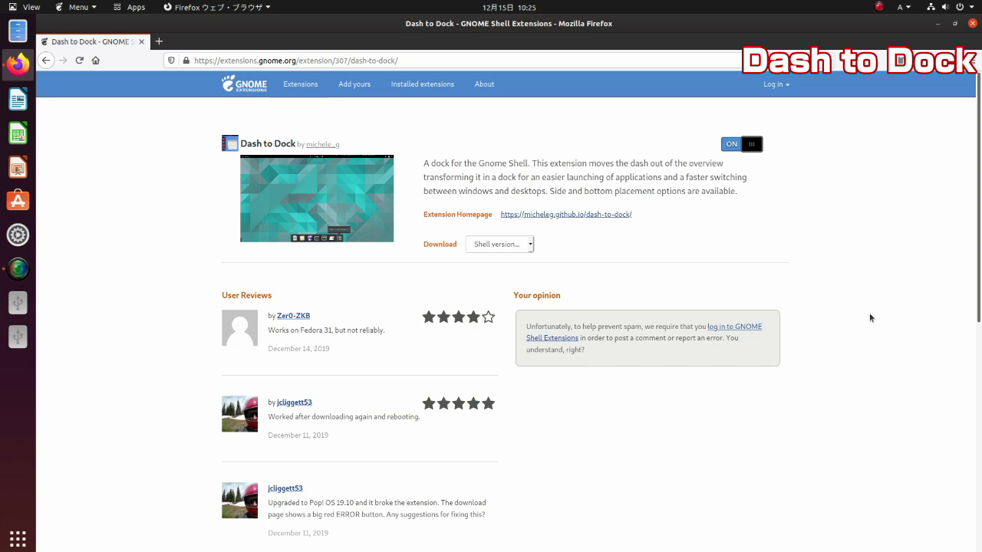Reload the Dash to Dock page
This screenshot has height=552, width=982.
79,61
